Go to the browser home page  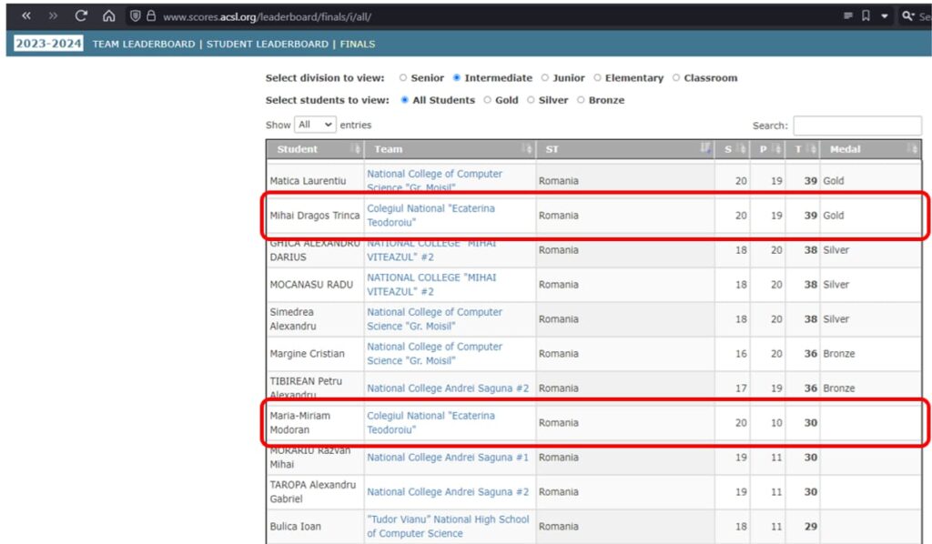pos(108,16)
